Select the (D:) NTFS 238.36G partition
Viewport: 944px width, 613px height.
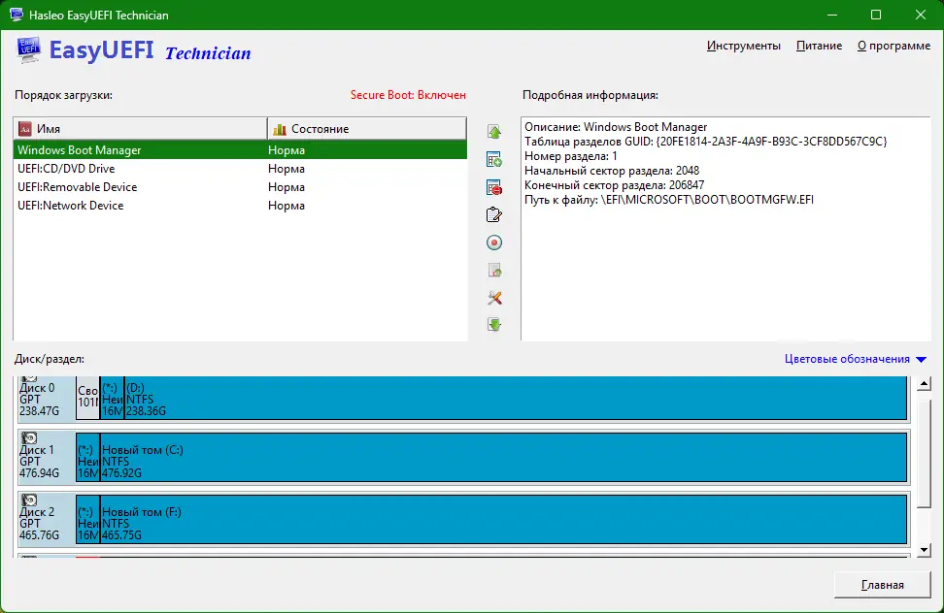tap(516, 398)
